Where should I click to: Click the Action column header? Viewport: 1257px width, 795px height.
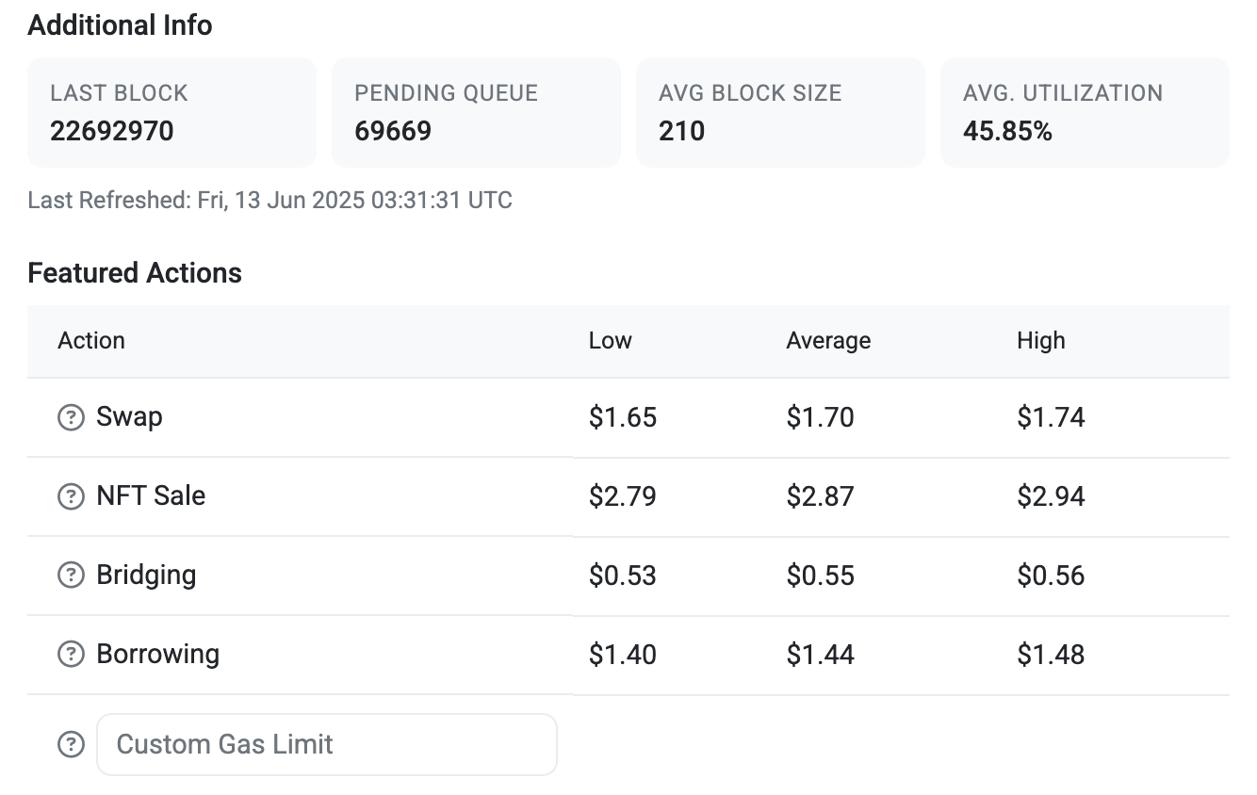pos(91,341)
